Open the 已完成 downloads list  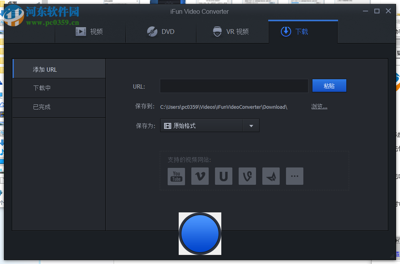pos(58,108)
